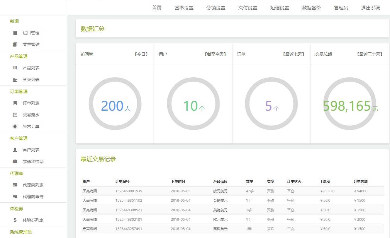
Task: Click the 退出系统 logout link
Action: (x=371, y=8)
